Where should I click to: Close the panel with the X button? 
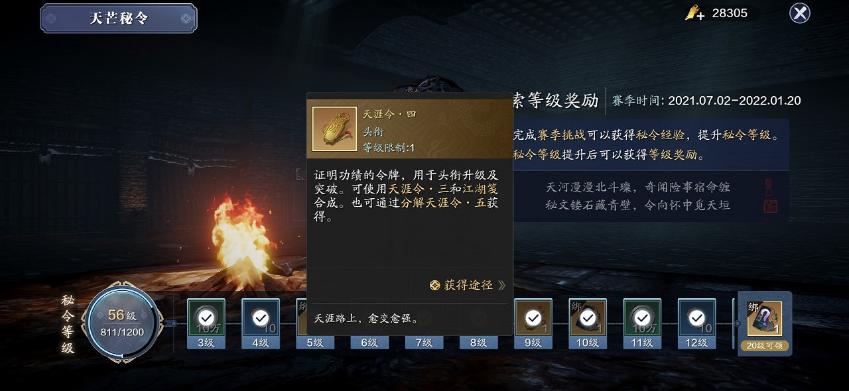(800, 13)
